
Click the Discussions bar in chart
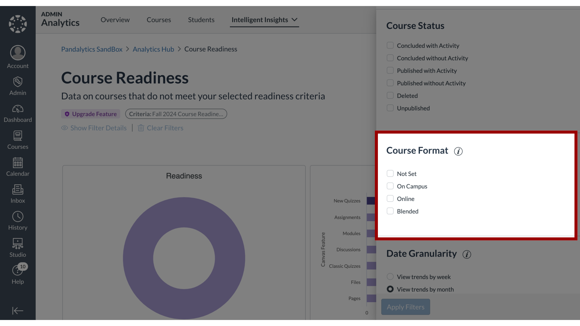pyautogui.click(x=371, y=250)
